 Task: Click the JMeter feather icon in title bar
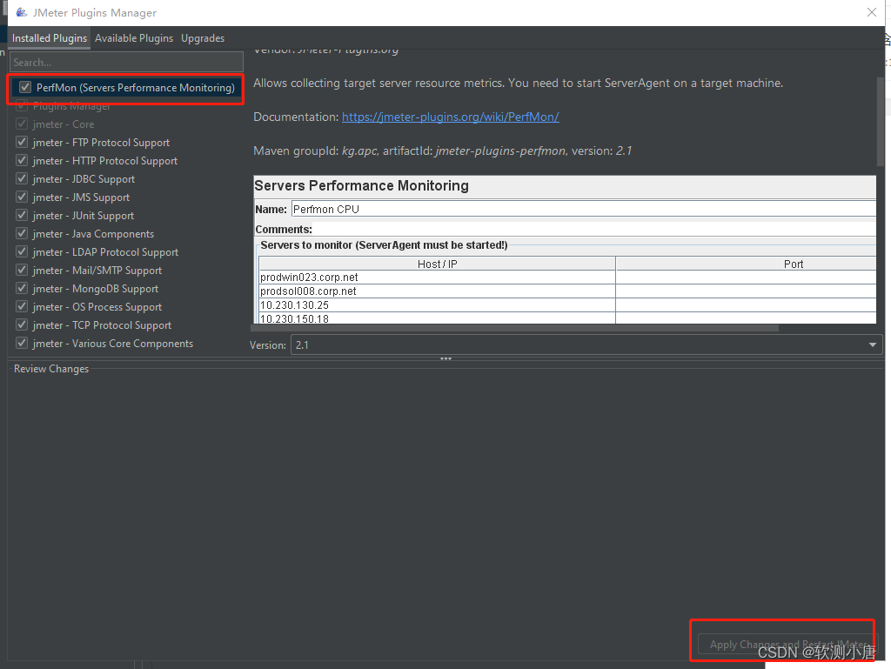tap(21, 12)
